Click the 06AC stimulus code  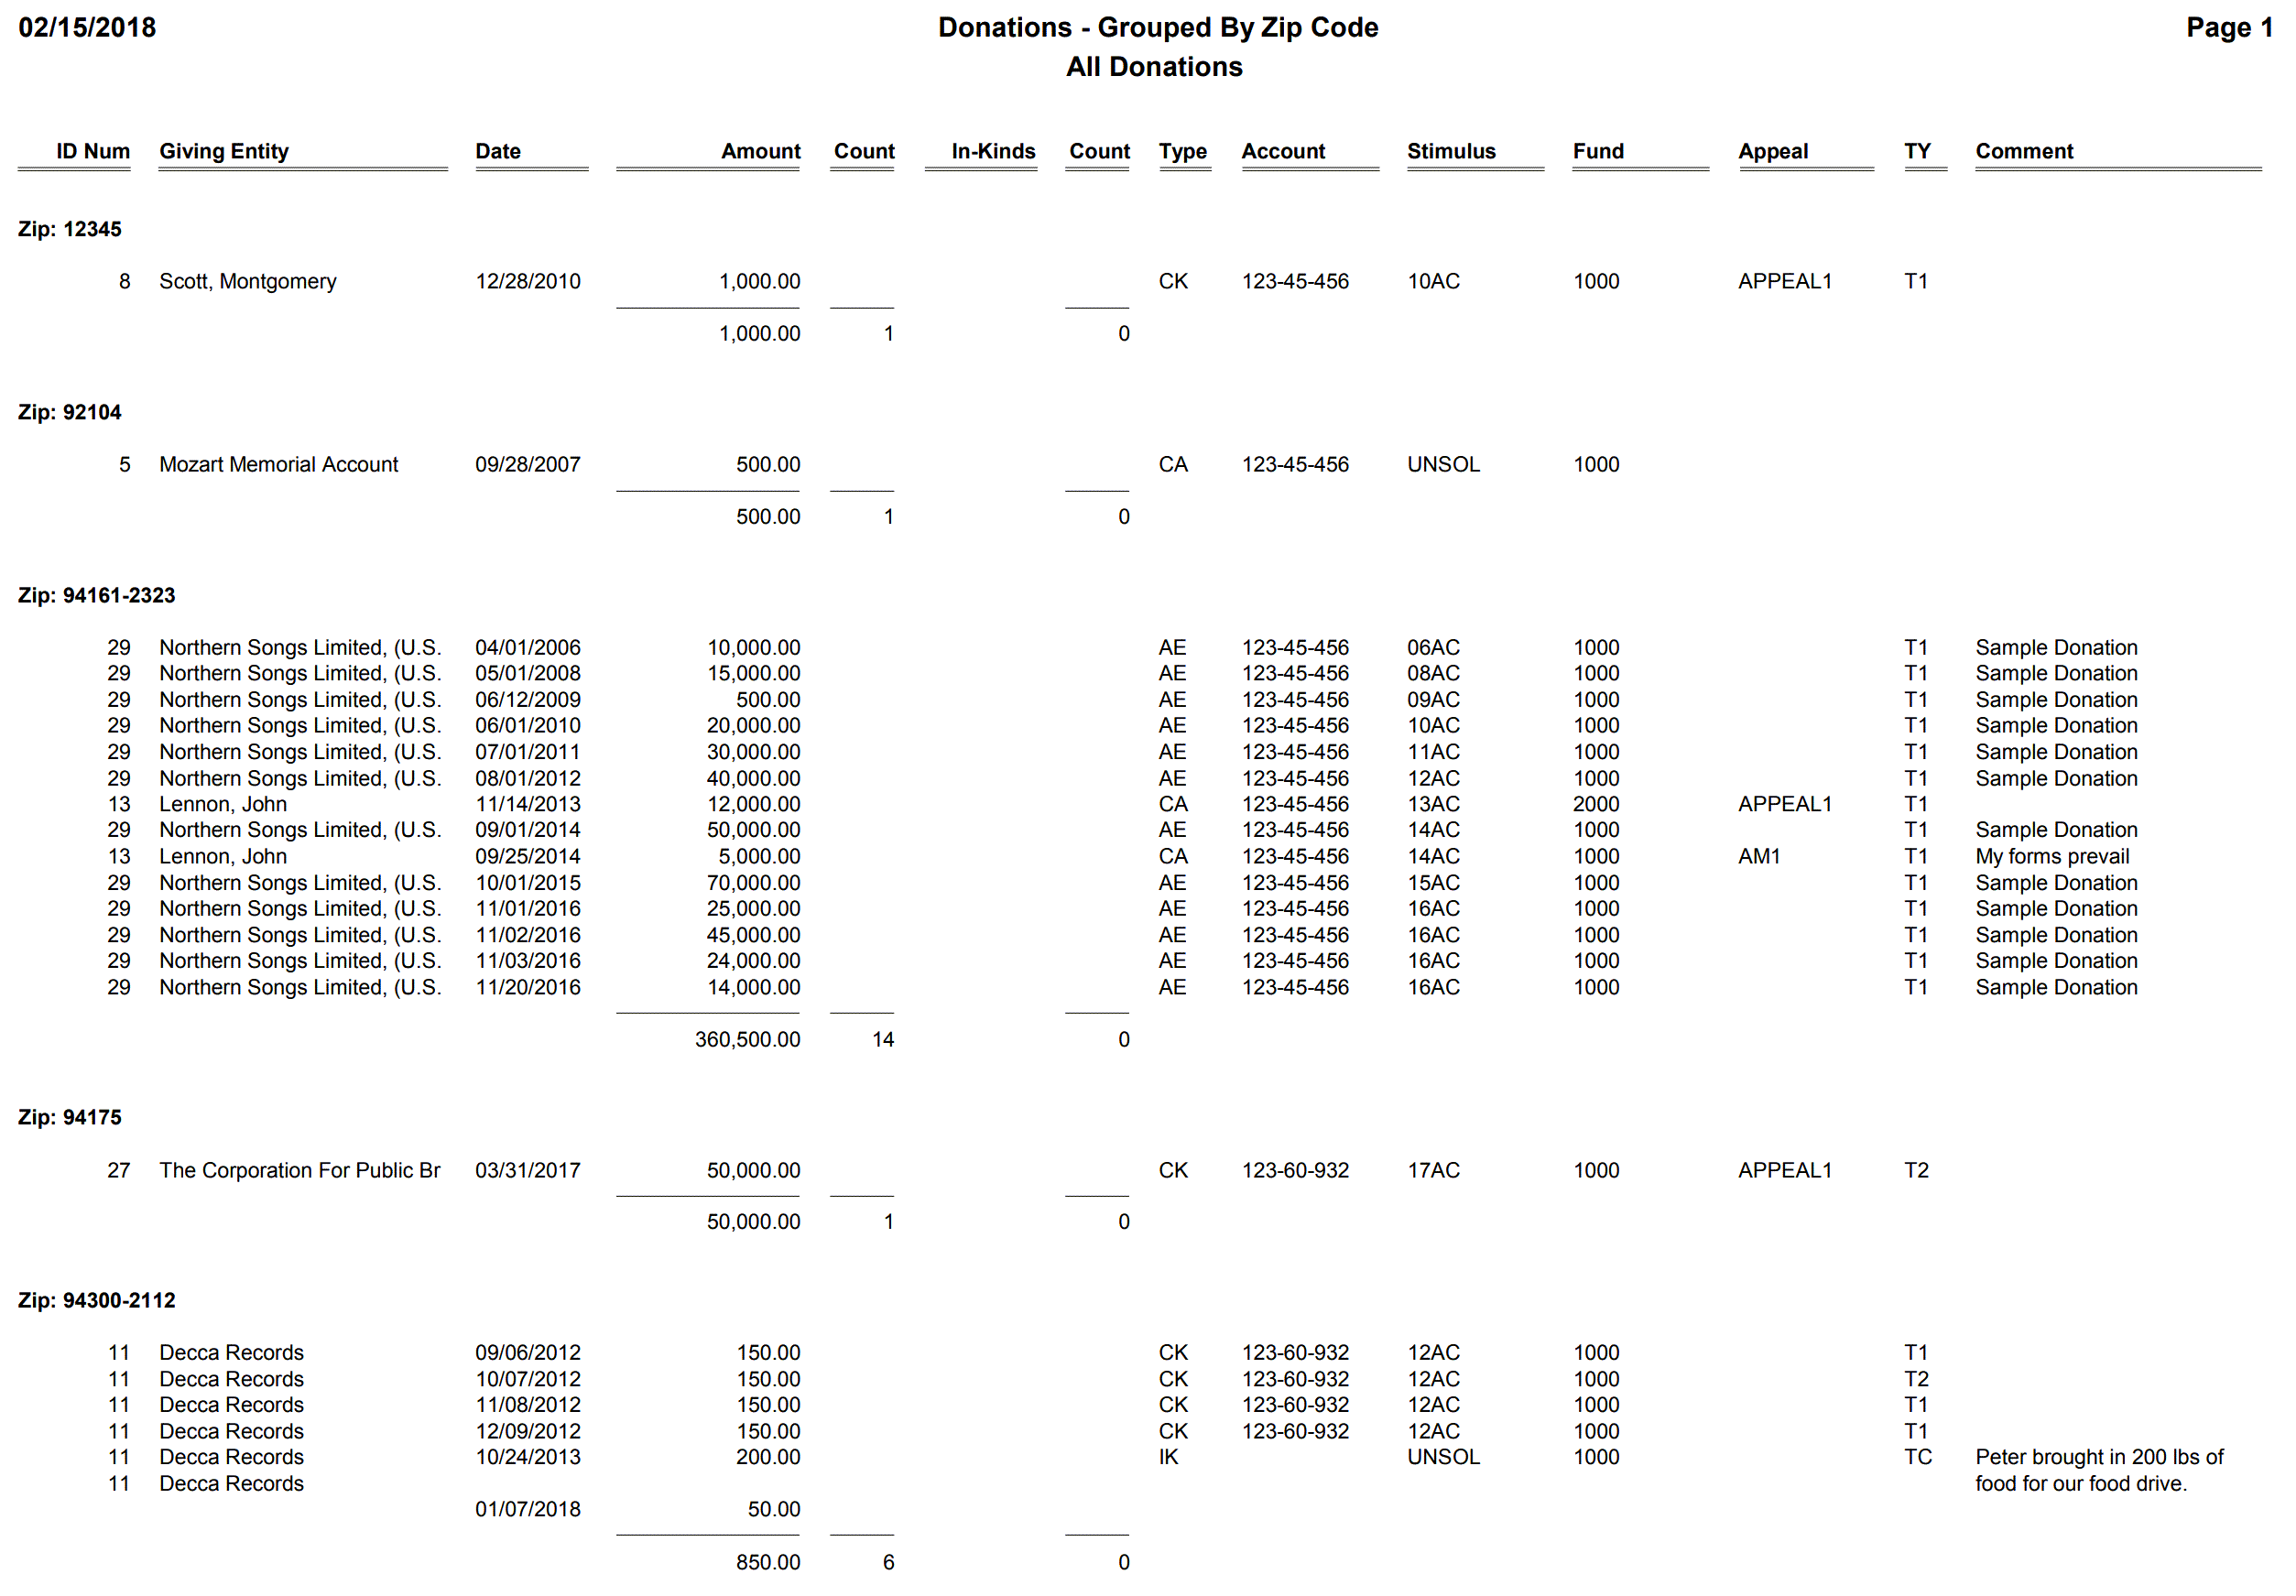[x=1433, y=648]
